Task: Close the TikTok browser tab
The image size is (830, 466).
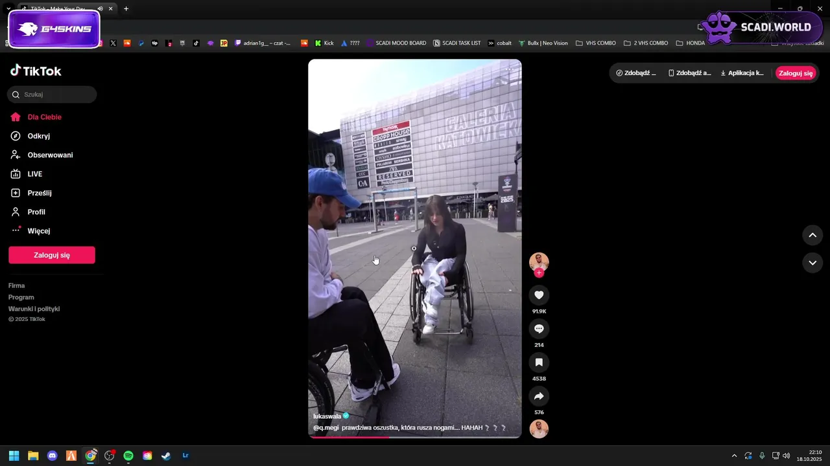Action: click(111, 8)
